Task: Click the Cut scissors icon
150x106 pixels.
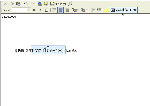Action: point(5,4)
